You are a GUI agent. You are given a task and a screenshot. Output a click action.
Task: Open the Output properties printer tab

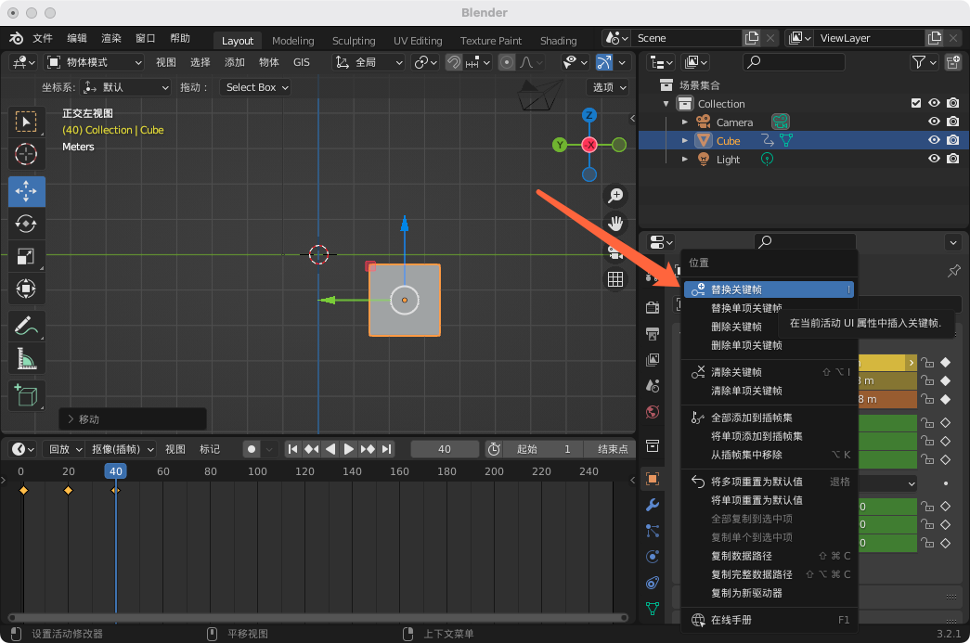[x=652, y=334]
